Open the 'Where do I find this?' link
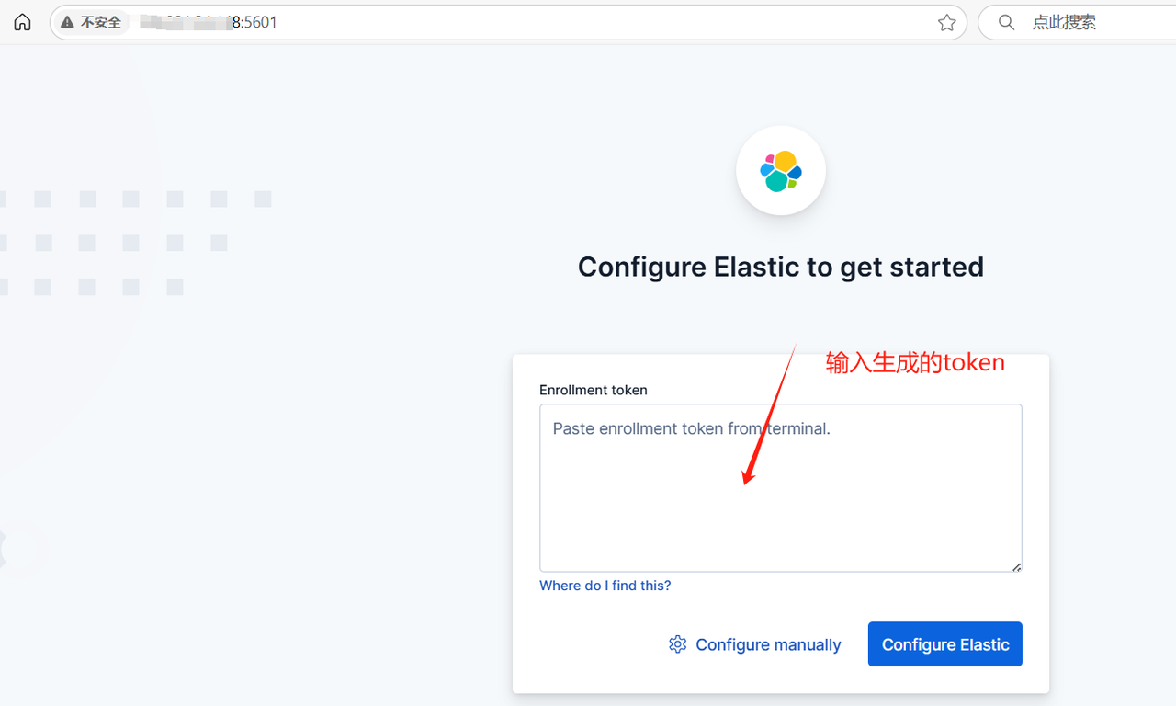The width and height of the screenshot is (1176, 706). [605, 586]
